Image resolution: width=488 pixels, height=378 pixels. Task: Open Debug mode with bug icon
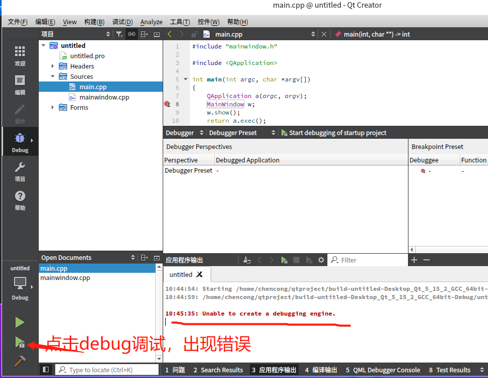click(20, 143)
